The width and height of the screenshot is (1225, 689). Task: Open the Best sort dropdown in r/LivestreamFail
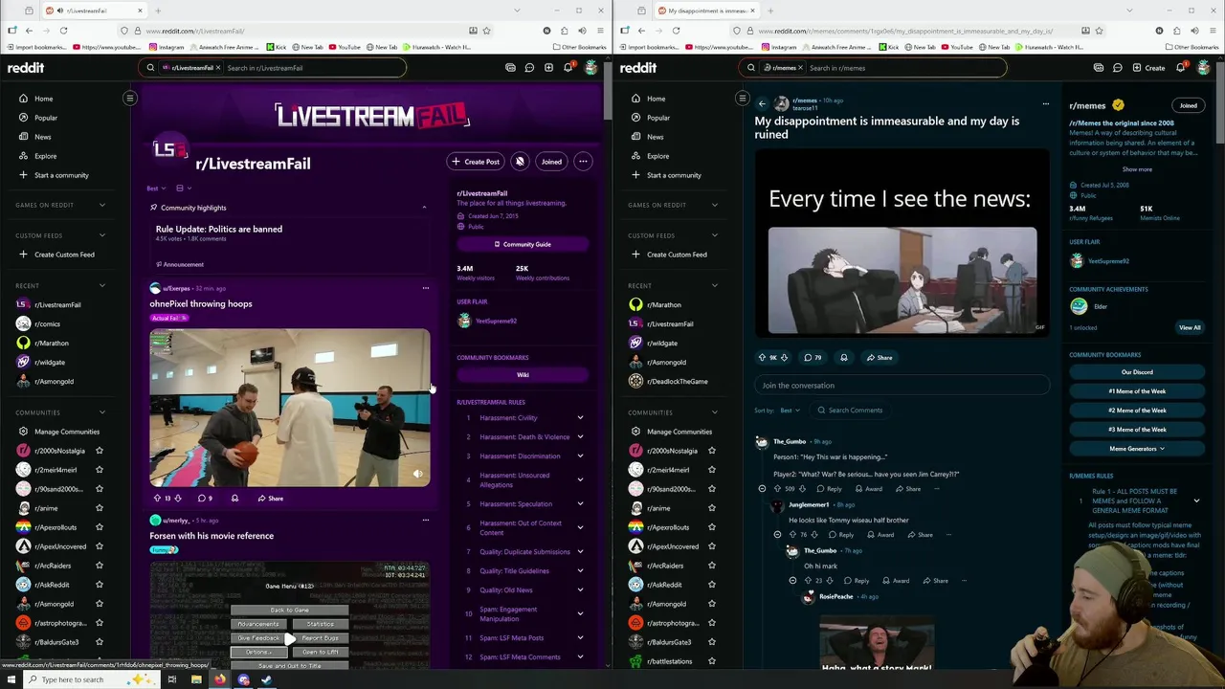coord(156,189)
